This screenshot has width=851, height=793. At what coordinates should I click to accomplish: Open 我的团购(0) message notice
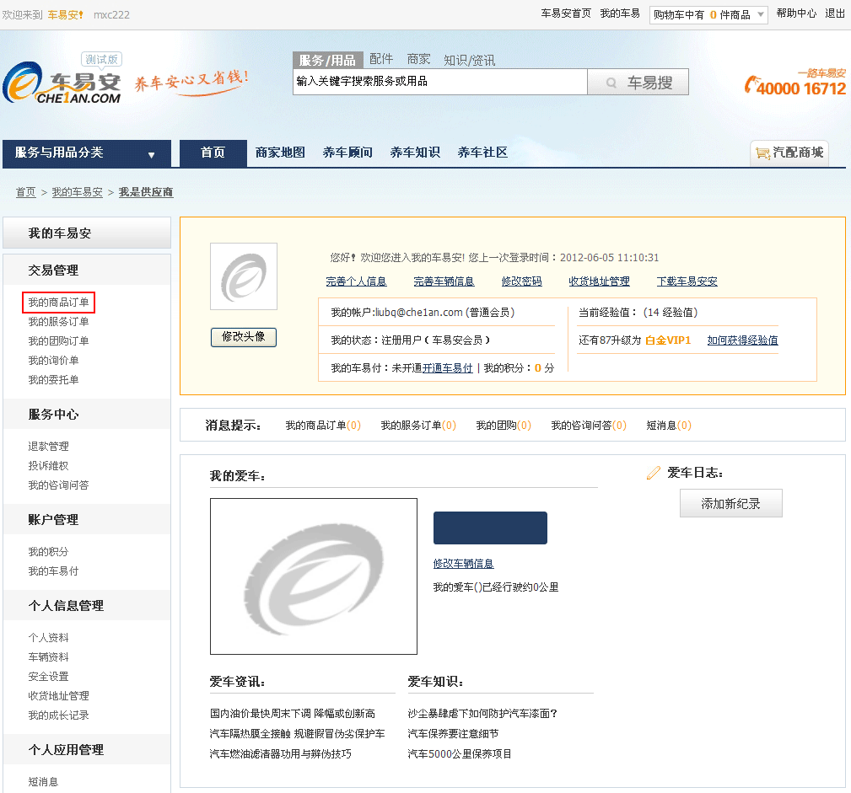pos(504,426)
